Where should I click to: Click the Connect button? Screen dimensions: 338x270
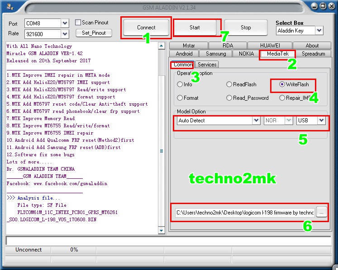tap(146, 28)
